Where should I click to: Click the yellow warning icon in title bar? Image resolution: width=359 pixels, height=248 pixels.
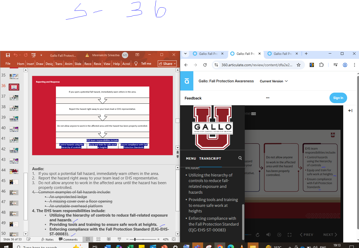coord(87,55)
